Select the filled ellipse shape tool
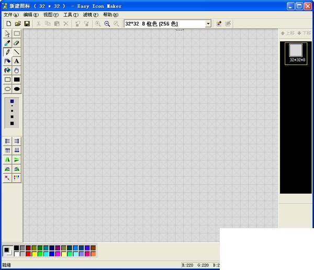The width and height of the screenshot is (314, 270). pos(17,89)
